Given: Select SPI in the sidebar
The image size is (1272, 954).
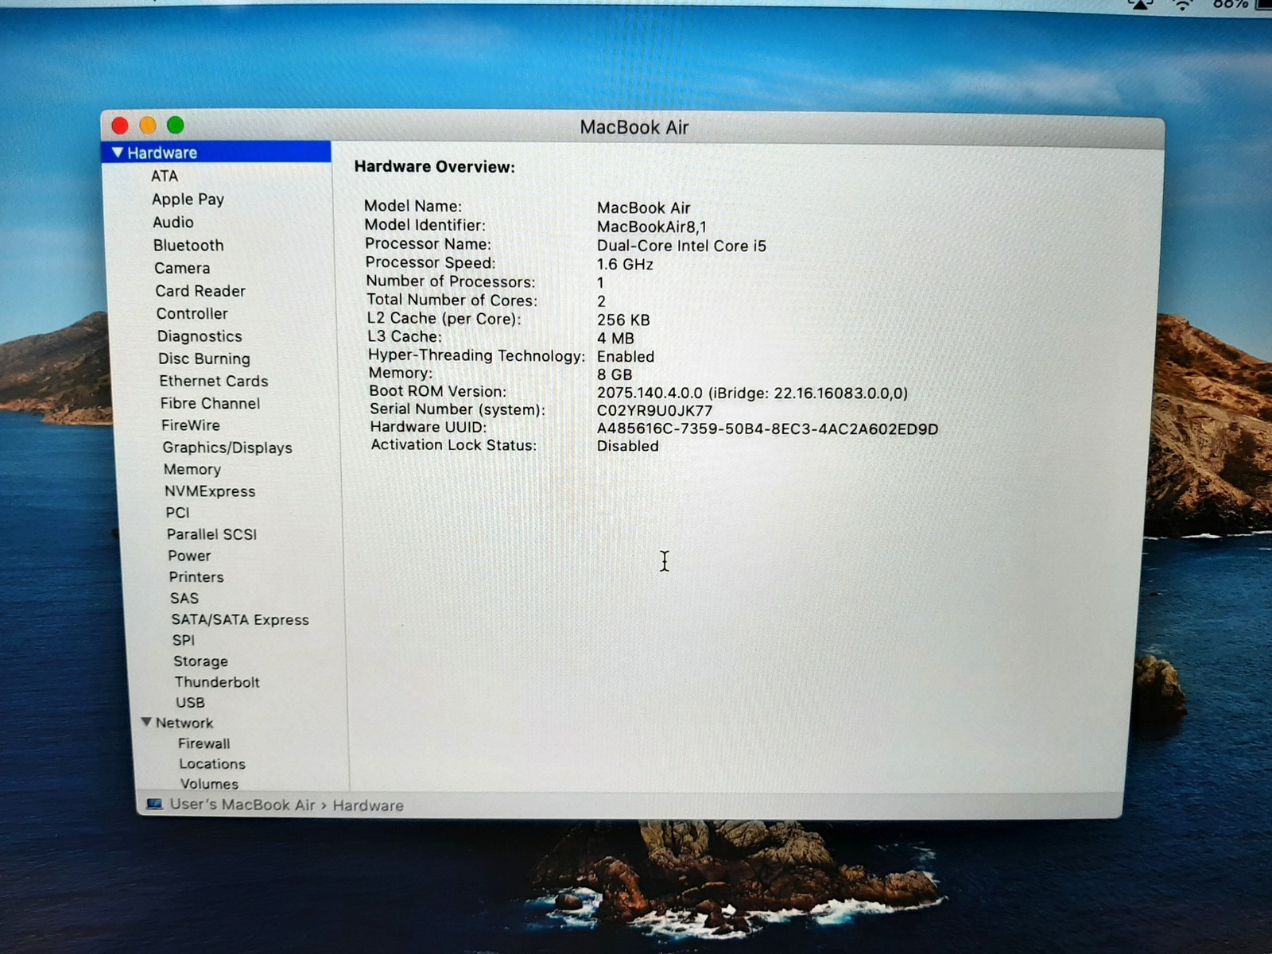Looking at the screenshot, I should tap(184, 640).
